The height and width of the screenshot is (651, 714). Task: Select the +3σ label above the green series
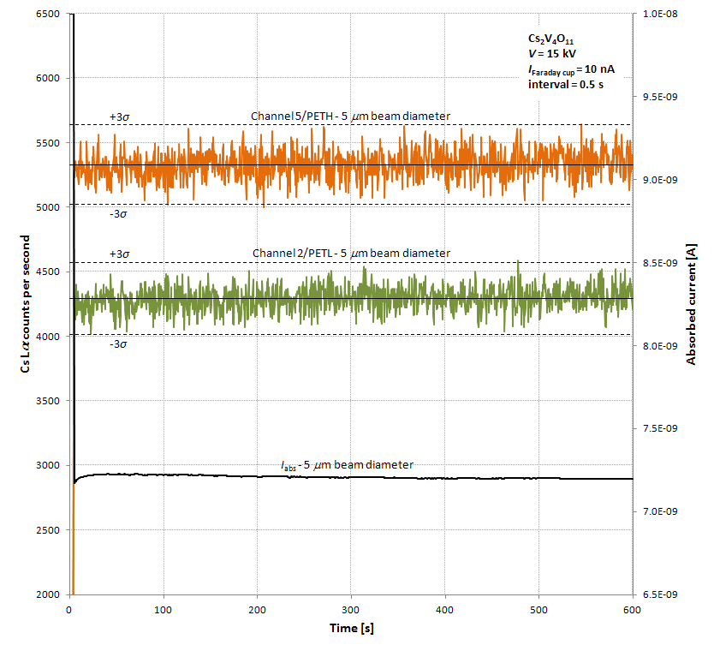[118, 254]
